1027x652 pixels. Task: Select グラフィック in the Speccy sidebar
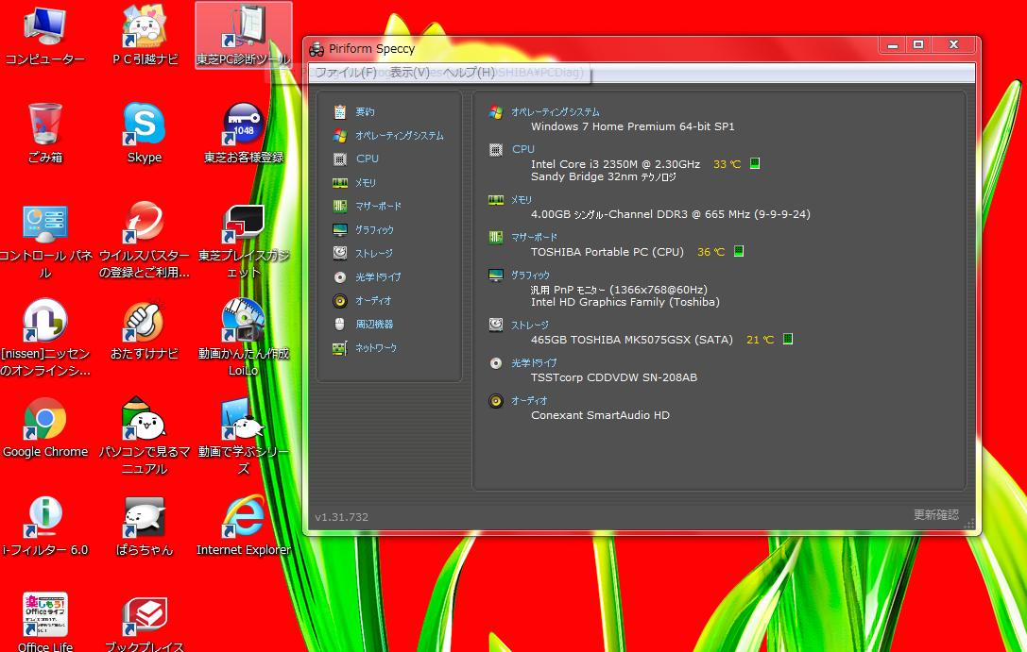click(374, 229)
